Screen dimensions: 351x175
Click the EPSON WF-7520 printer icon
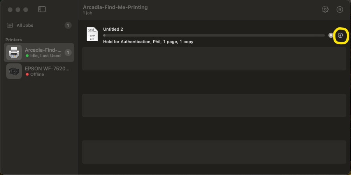(x=14, y=71)
